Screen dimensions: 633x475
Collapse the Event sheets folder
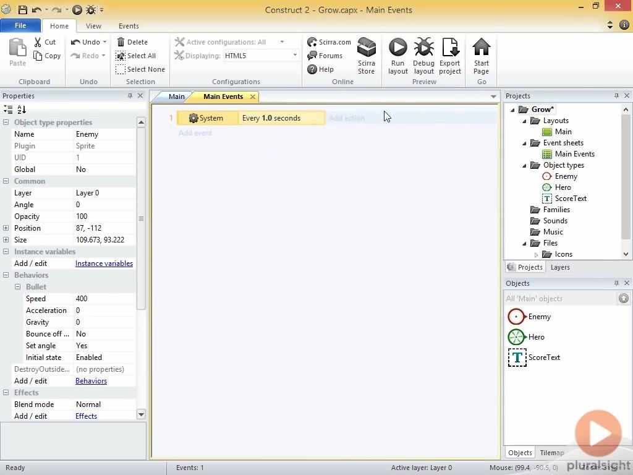coord(525,143)
